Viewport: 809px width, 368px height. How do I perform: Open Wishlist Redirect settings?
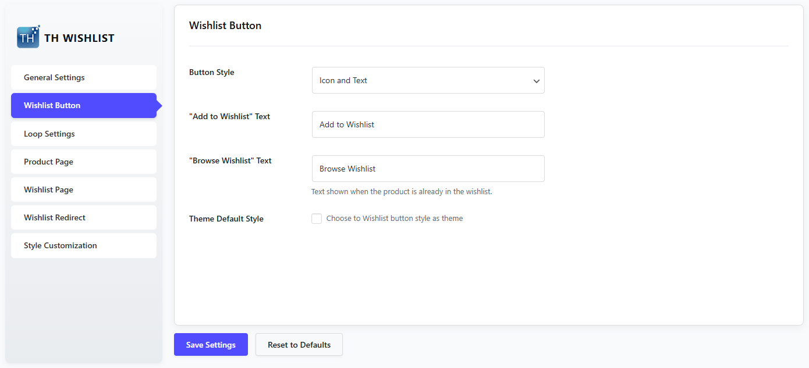pyautogui.click(x=83, y=217)
